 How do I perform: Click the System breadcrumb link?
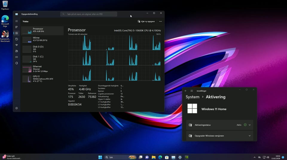pos(192,97)
